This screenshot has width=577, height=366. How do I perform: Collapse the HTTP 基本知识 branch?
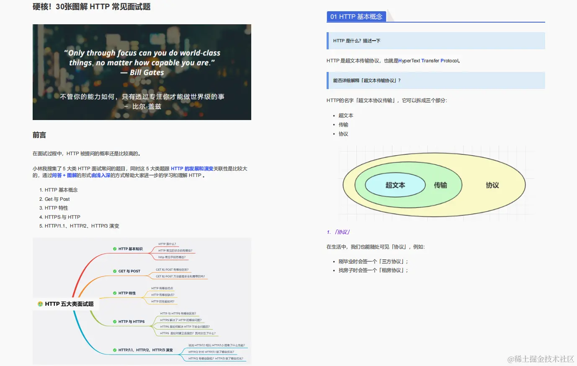130,249
